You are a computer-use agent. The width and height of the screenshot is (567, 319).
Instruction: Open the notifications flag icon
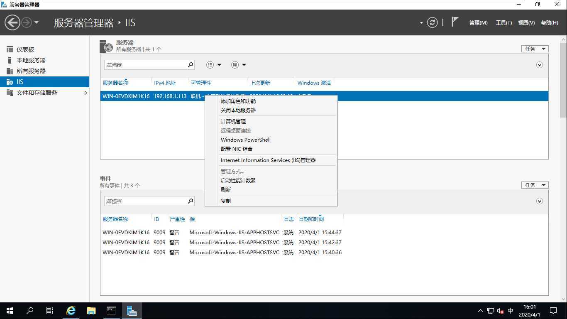(x=455, y=22)
